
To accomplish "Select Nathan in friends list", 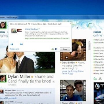I will coord(99,59).
